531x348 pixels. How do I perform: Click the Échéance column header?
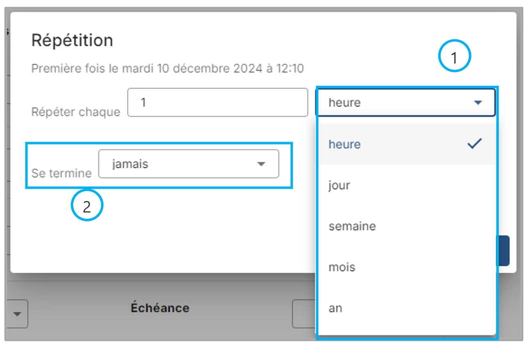pos(160,308)
